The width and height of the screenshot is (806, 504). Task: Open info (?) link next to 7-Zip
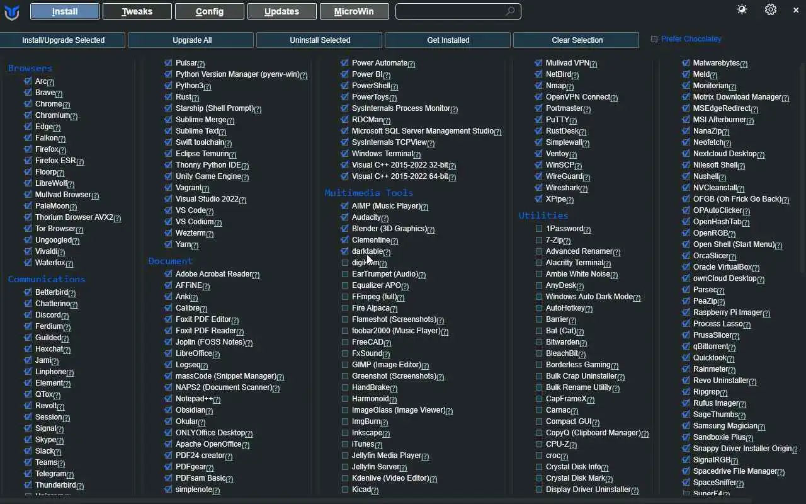567,241
